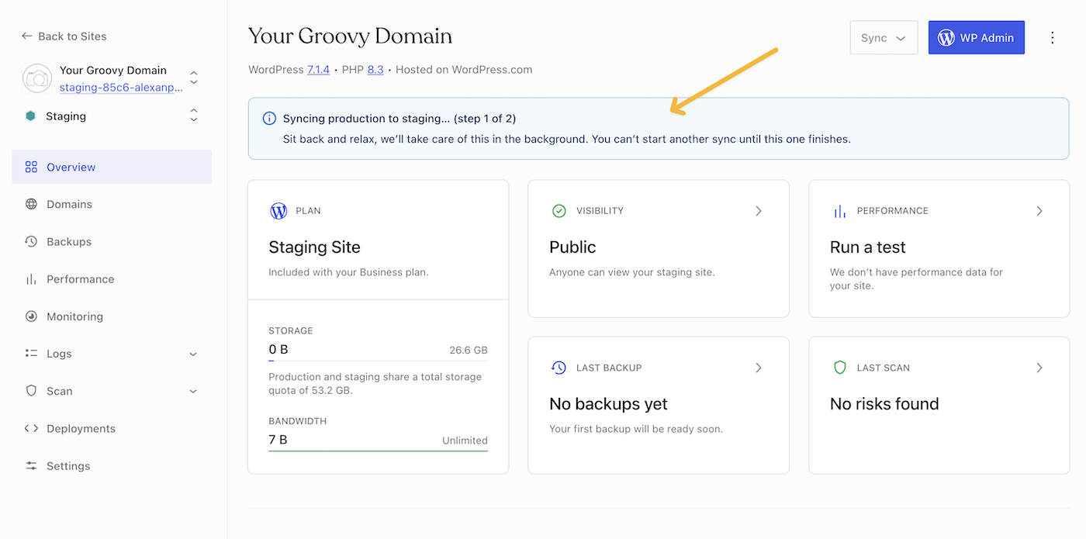The image size is (1086, 539).
Task: Expand the Scan submenu chevron
Action: [193, 392]
